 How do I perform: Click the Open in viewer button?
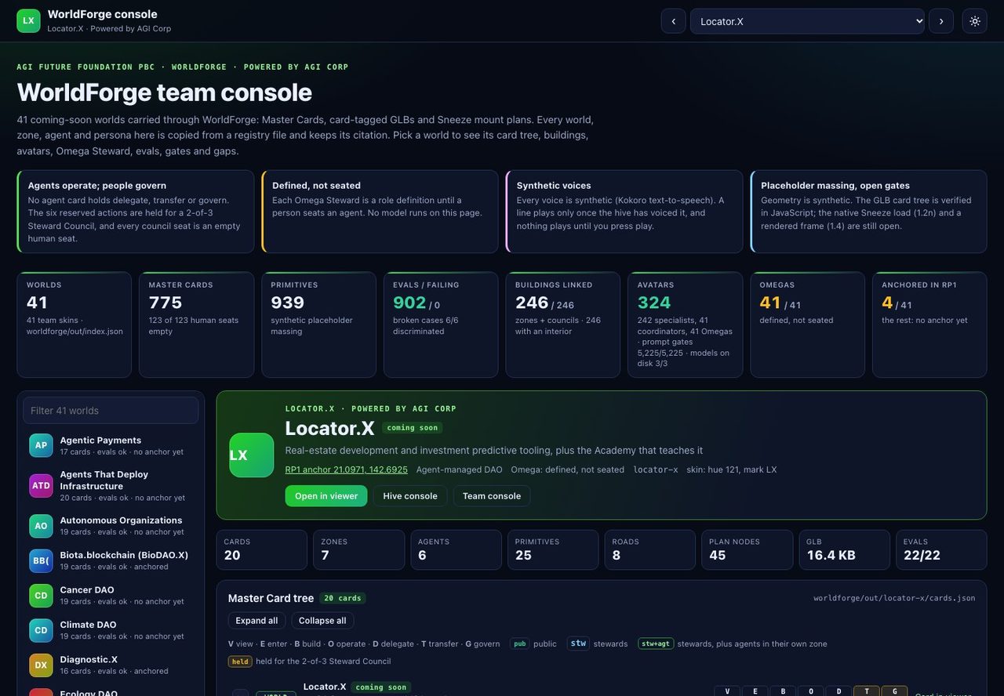pos(326,496)
